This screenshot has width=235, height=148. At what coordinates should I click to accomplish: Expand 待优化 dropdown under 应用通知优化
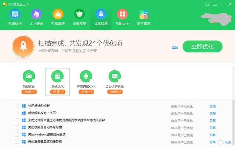point(86,92)
